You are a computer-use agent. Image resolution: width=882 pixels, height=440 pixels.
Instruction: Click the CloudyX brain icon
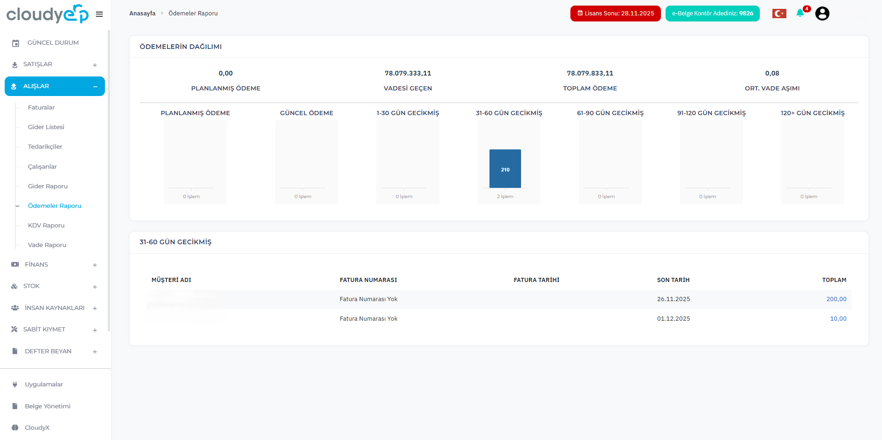pos(15,427)
